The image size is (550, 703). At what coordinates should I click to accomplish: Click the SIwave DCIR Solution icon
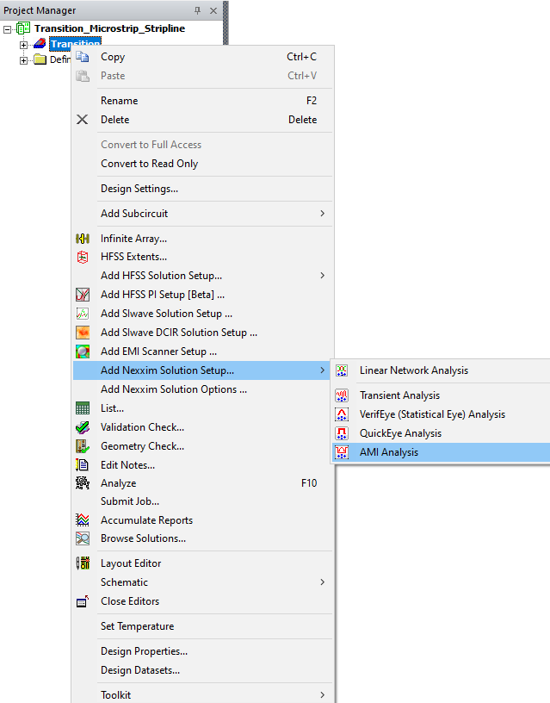83,333
